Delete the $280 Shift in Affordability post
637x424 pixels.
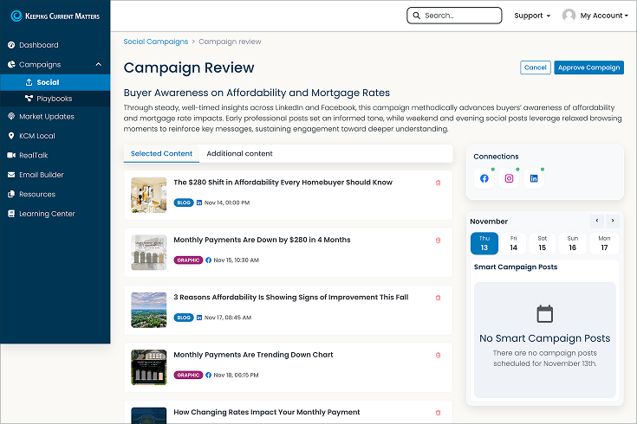[x=438, y=183]
